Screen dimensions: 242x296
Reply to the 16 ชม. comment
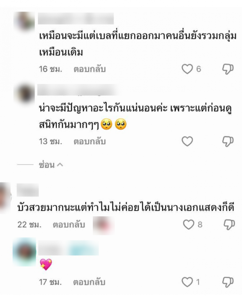click(89, 69)
